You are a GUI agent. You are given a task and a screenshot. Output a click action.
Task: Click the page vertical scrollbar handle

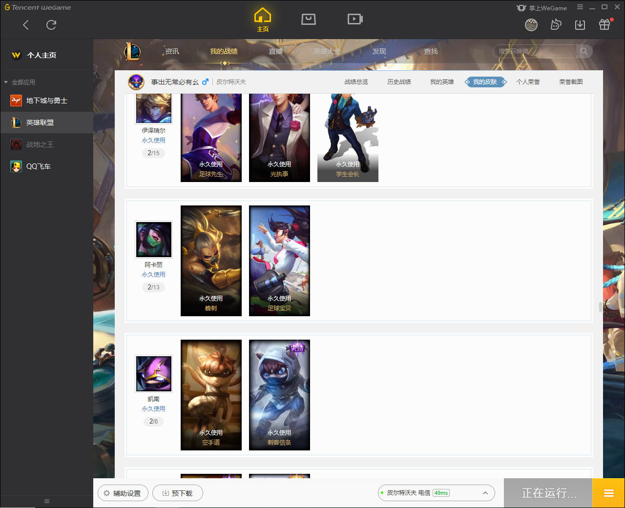pyautogui.click(x=601, y=307)
